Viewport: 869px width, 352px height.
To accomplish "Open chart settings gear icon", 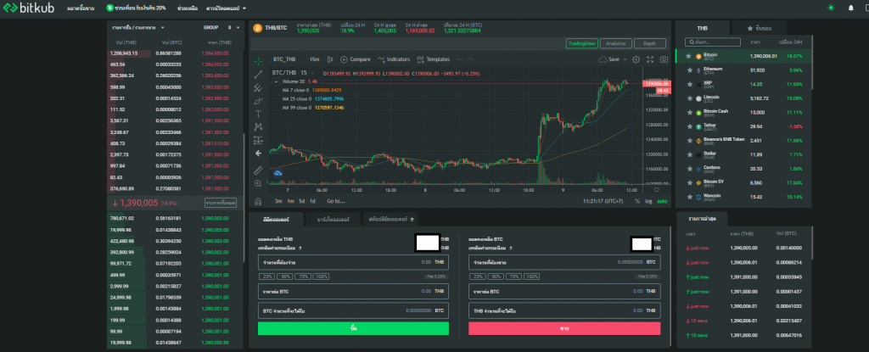I will click(636, 59).
